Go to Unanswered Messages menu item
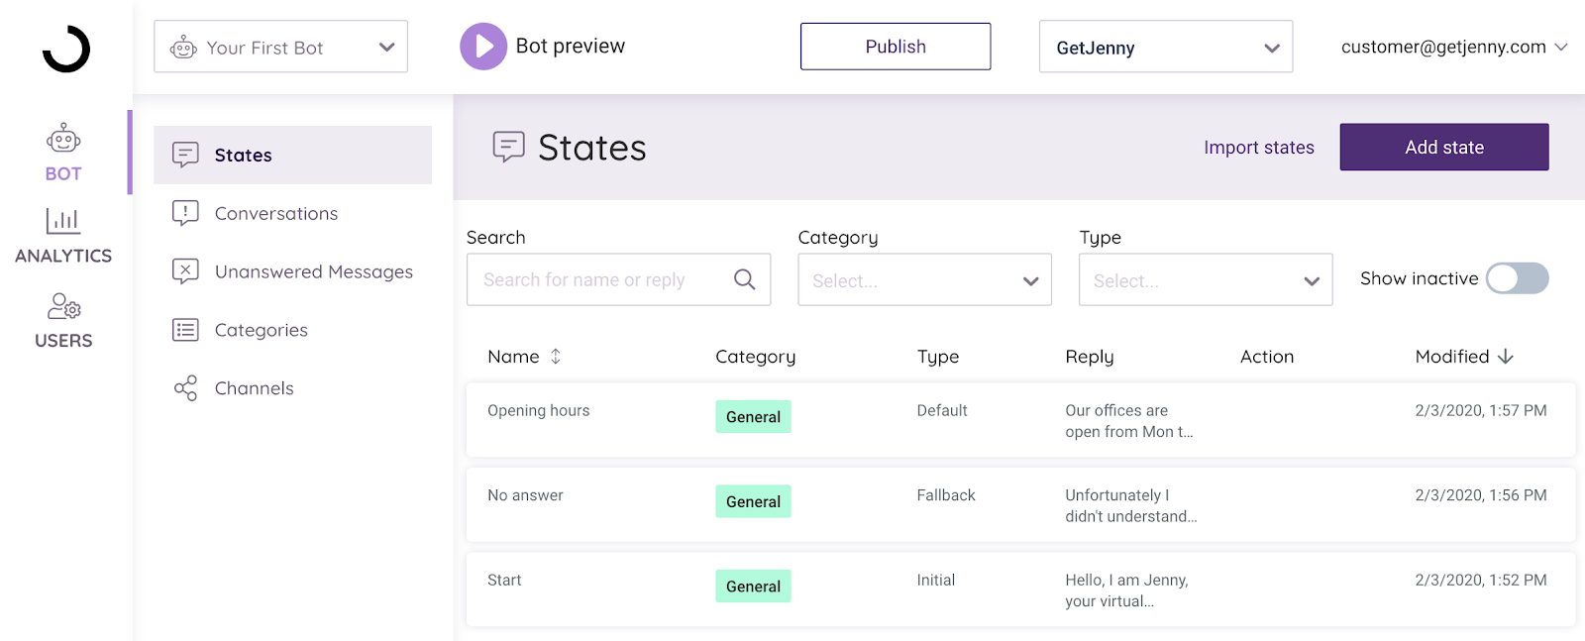This screenshot has width=1585, height=641. tap(313, 271)
